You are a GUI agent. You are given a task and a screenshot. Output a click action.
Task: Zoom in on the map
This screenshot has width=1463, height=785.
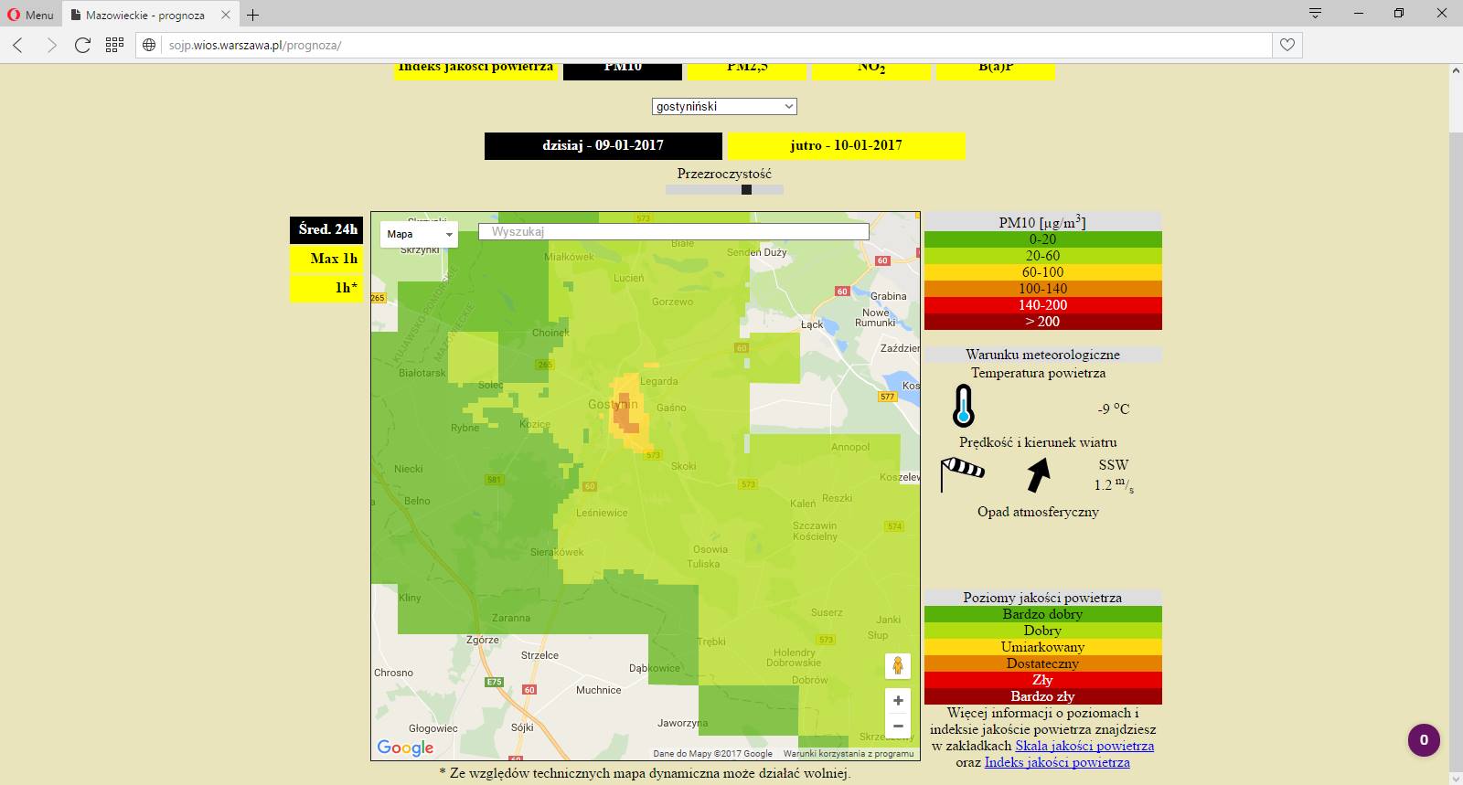[898, 701]
